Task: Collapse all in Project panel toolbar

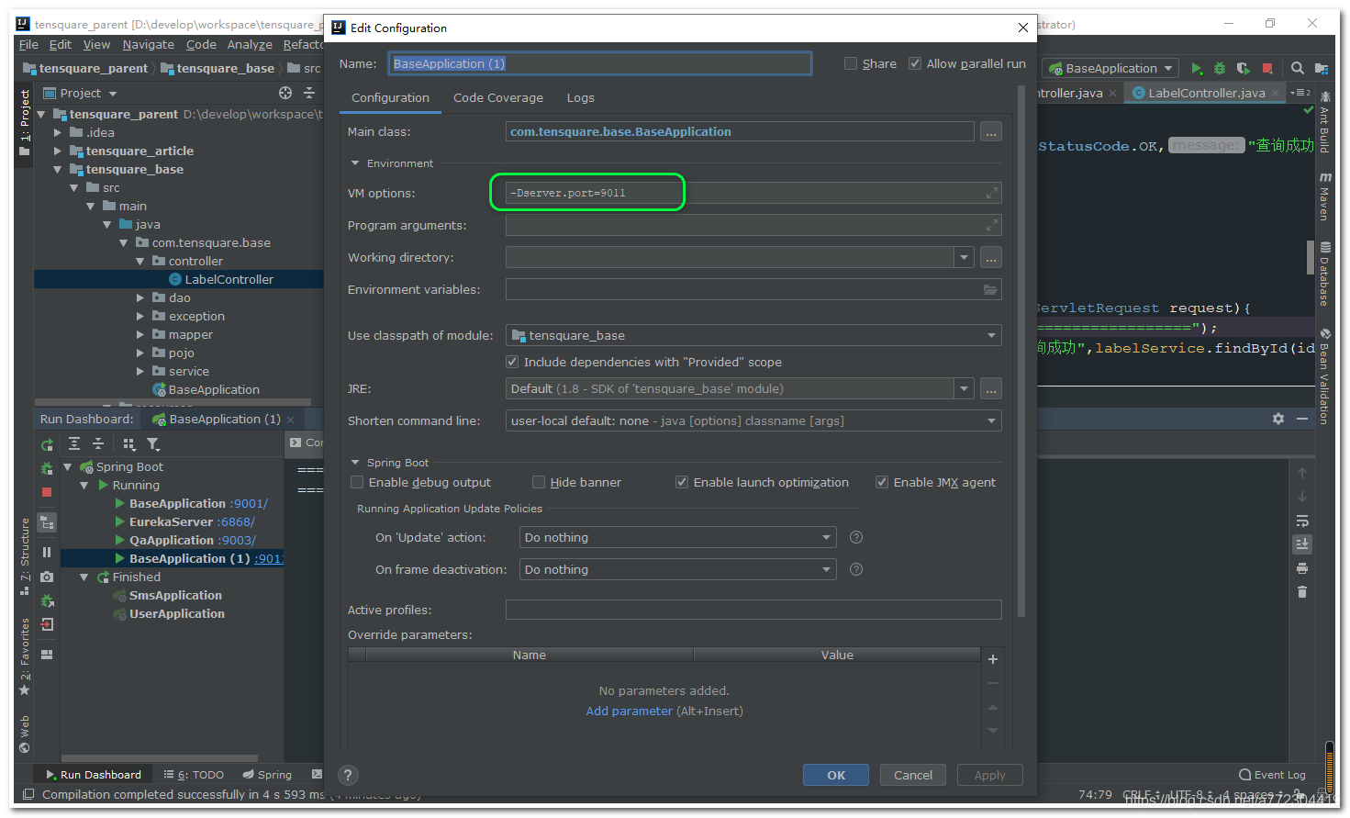Action: tap(309, 93)
